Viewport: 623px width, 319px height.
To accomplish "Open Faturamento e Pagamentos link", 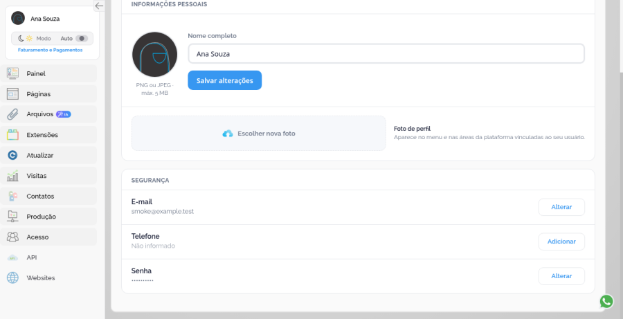I will pyautogui.click(x=50, y=50).
